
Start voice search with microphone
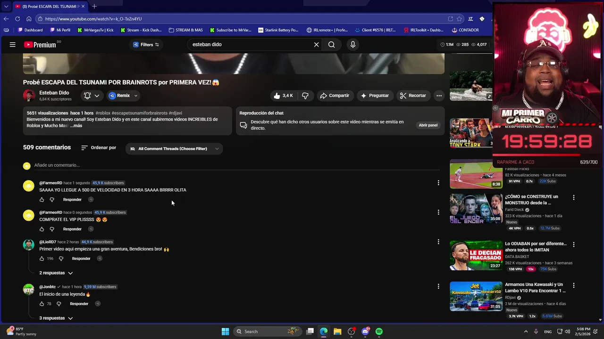point(352,45)
